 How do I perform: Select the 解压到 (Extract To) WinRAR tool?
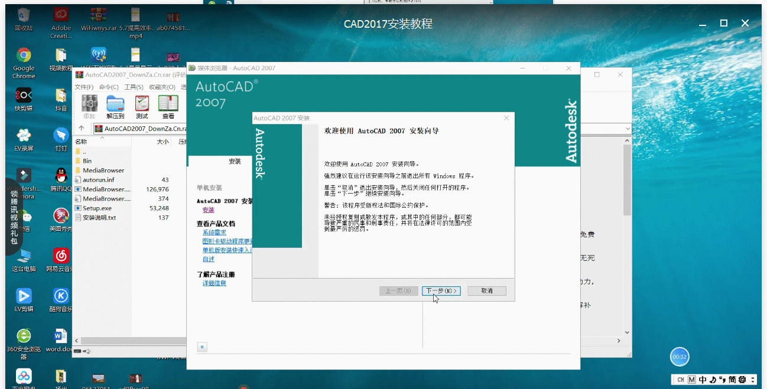[x=115, y=107]
